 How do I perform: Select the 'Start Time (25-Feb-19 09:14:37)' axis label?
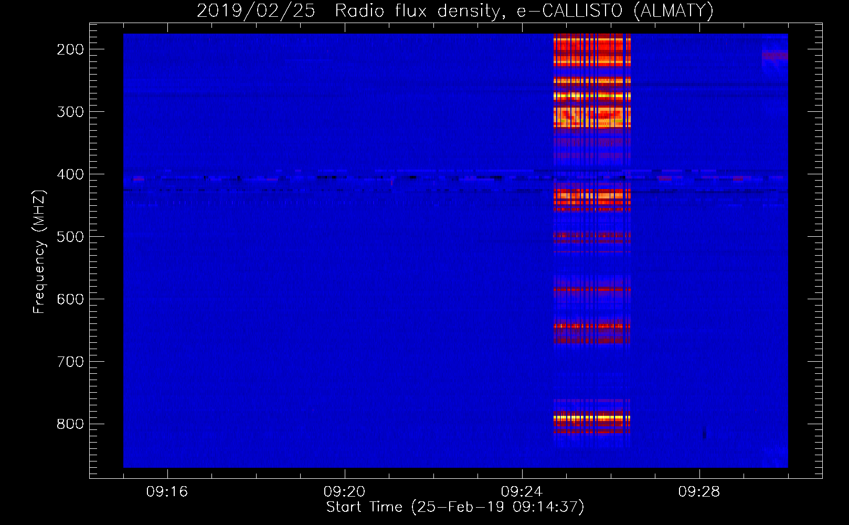(x=455, y=507)
